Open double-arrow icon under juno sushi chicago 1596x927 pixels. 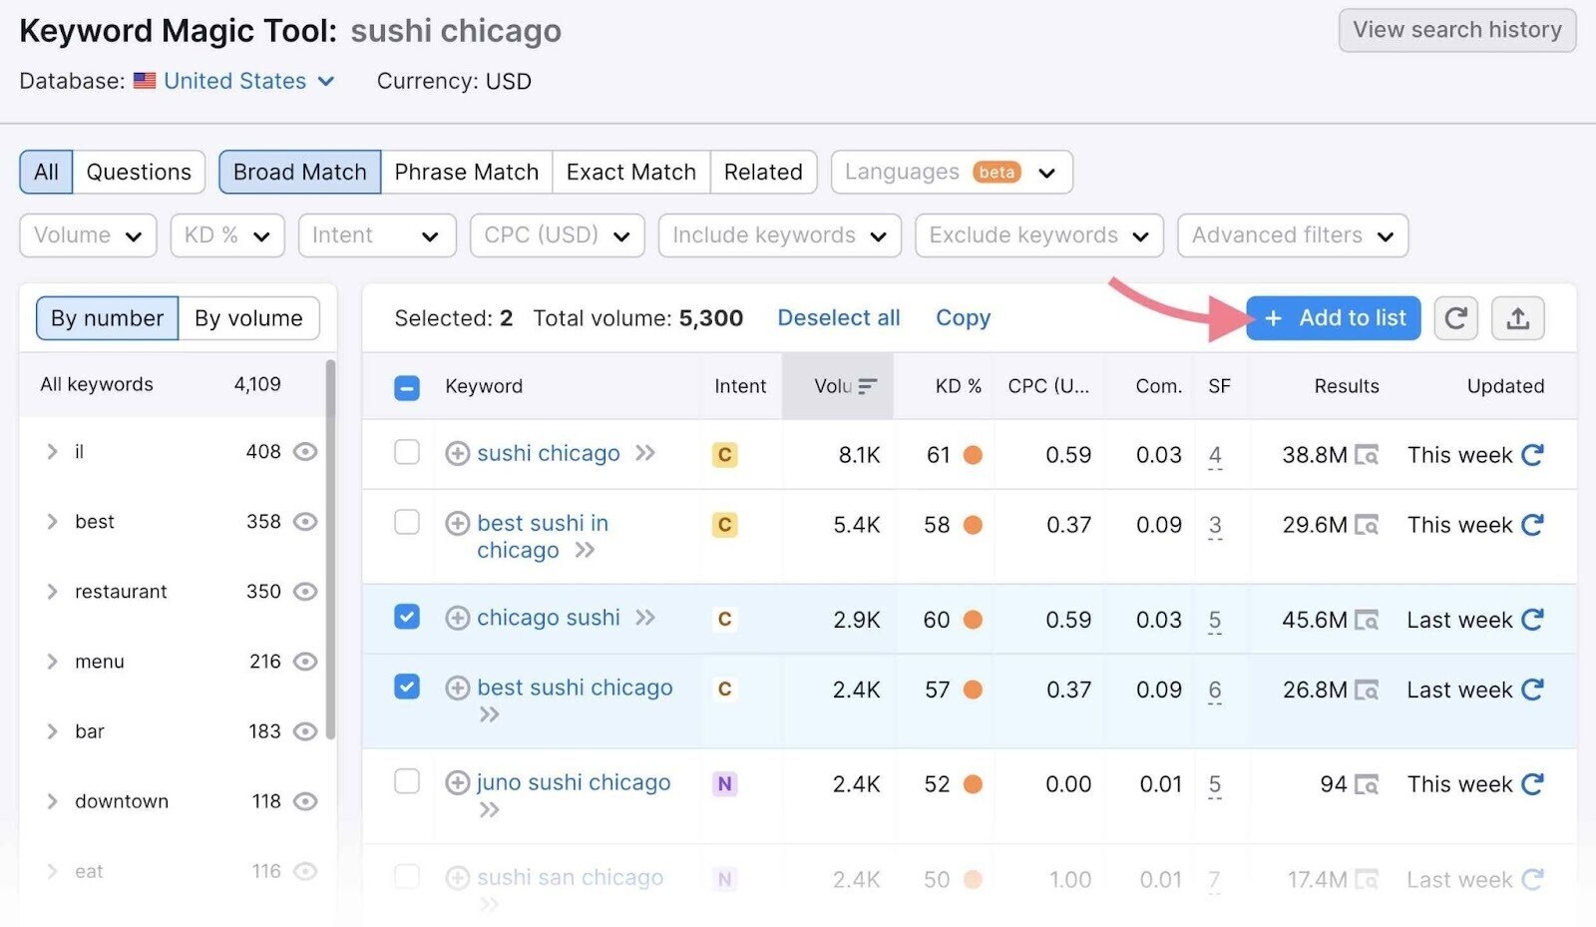tap(489, 810)
